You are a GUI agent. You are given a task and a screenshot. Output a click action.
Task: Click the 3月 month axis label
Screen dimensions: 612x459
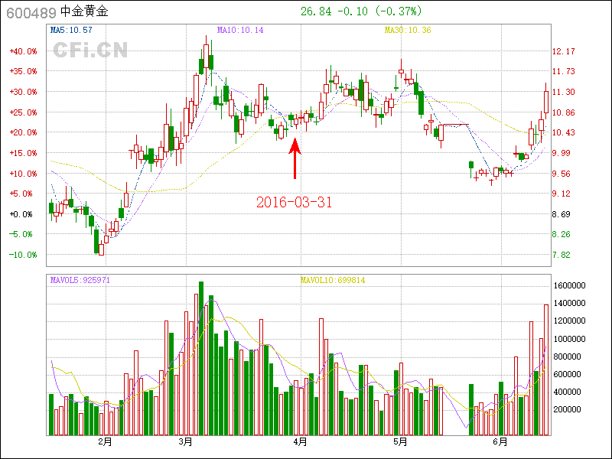click(x=186, y=442)
